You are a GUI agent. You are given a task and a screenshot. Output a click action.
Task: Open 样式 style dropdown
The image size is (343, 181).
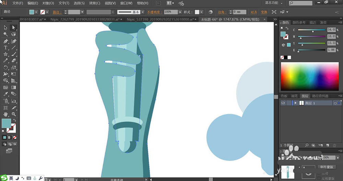(x=201, y=12)
